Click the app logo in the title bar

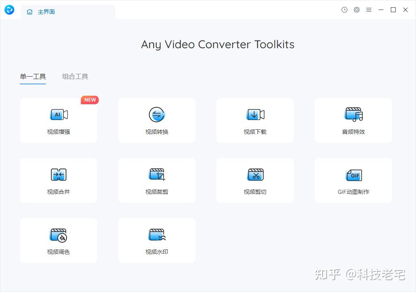click(9, 10)
